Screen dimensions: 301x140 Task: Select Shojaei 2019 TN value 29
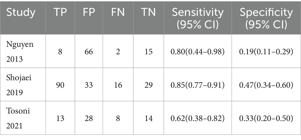pos(148,85)
